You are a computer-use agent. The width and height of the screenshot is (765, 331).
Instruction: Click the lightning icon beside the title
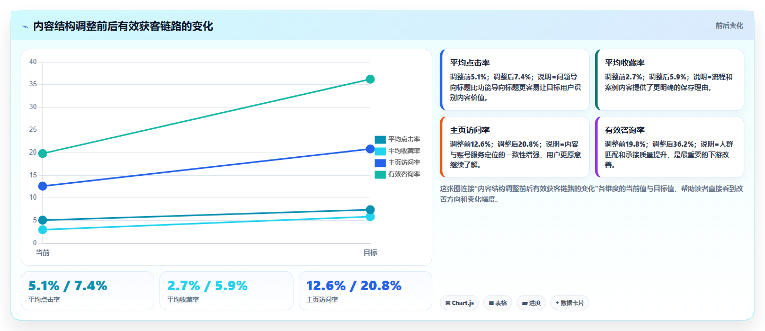tap(25, 26)
